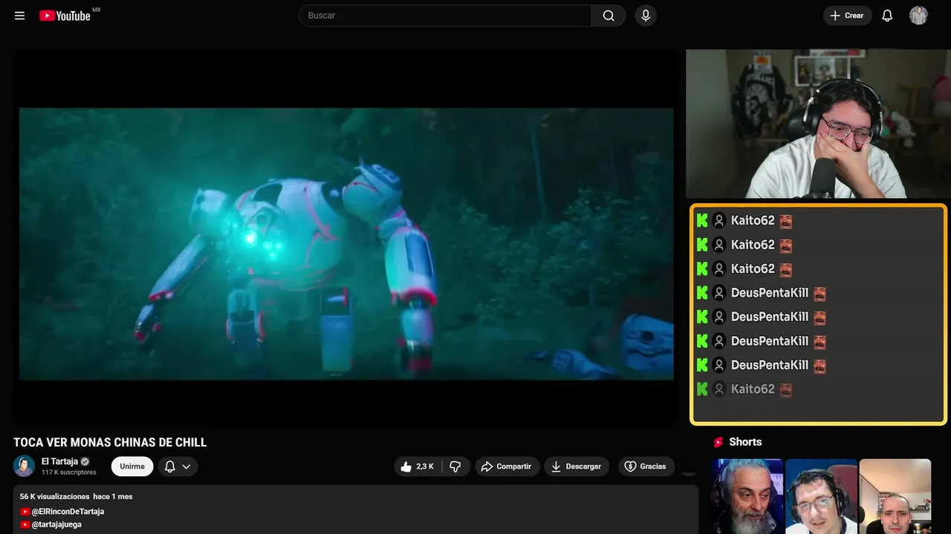
Task: Focus the Buscar search field
Action: coord(445,16)
